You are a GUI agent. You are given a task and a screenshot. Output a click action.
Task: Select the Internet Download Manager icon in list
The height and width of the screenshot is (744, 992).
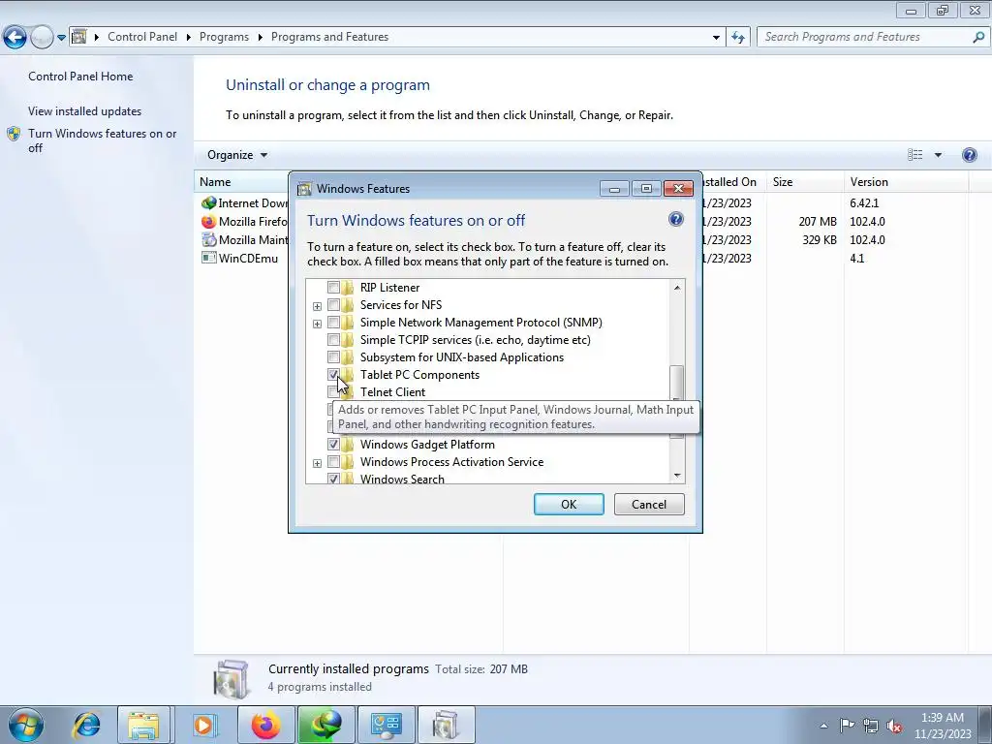coord(209,203)
